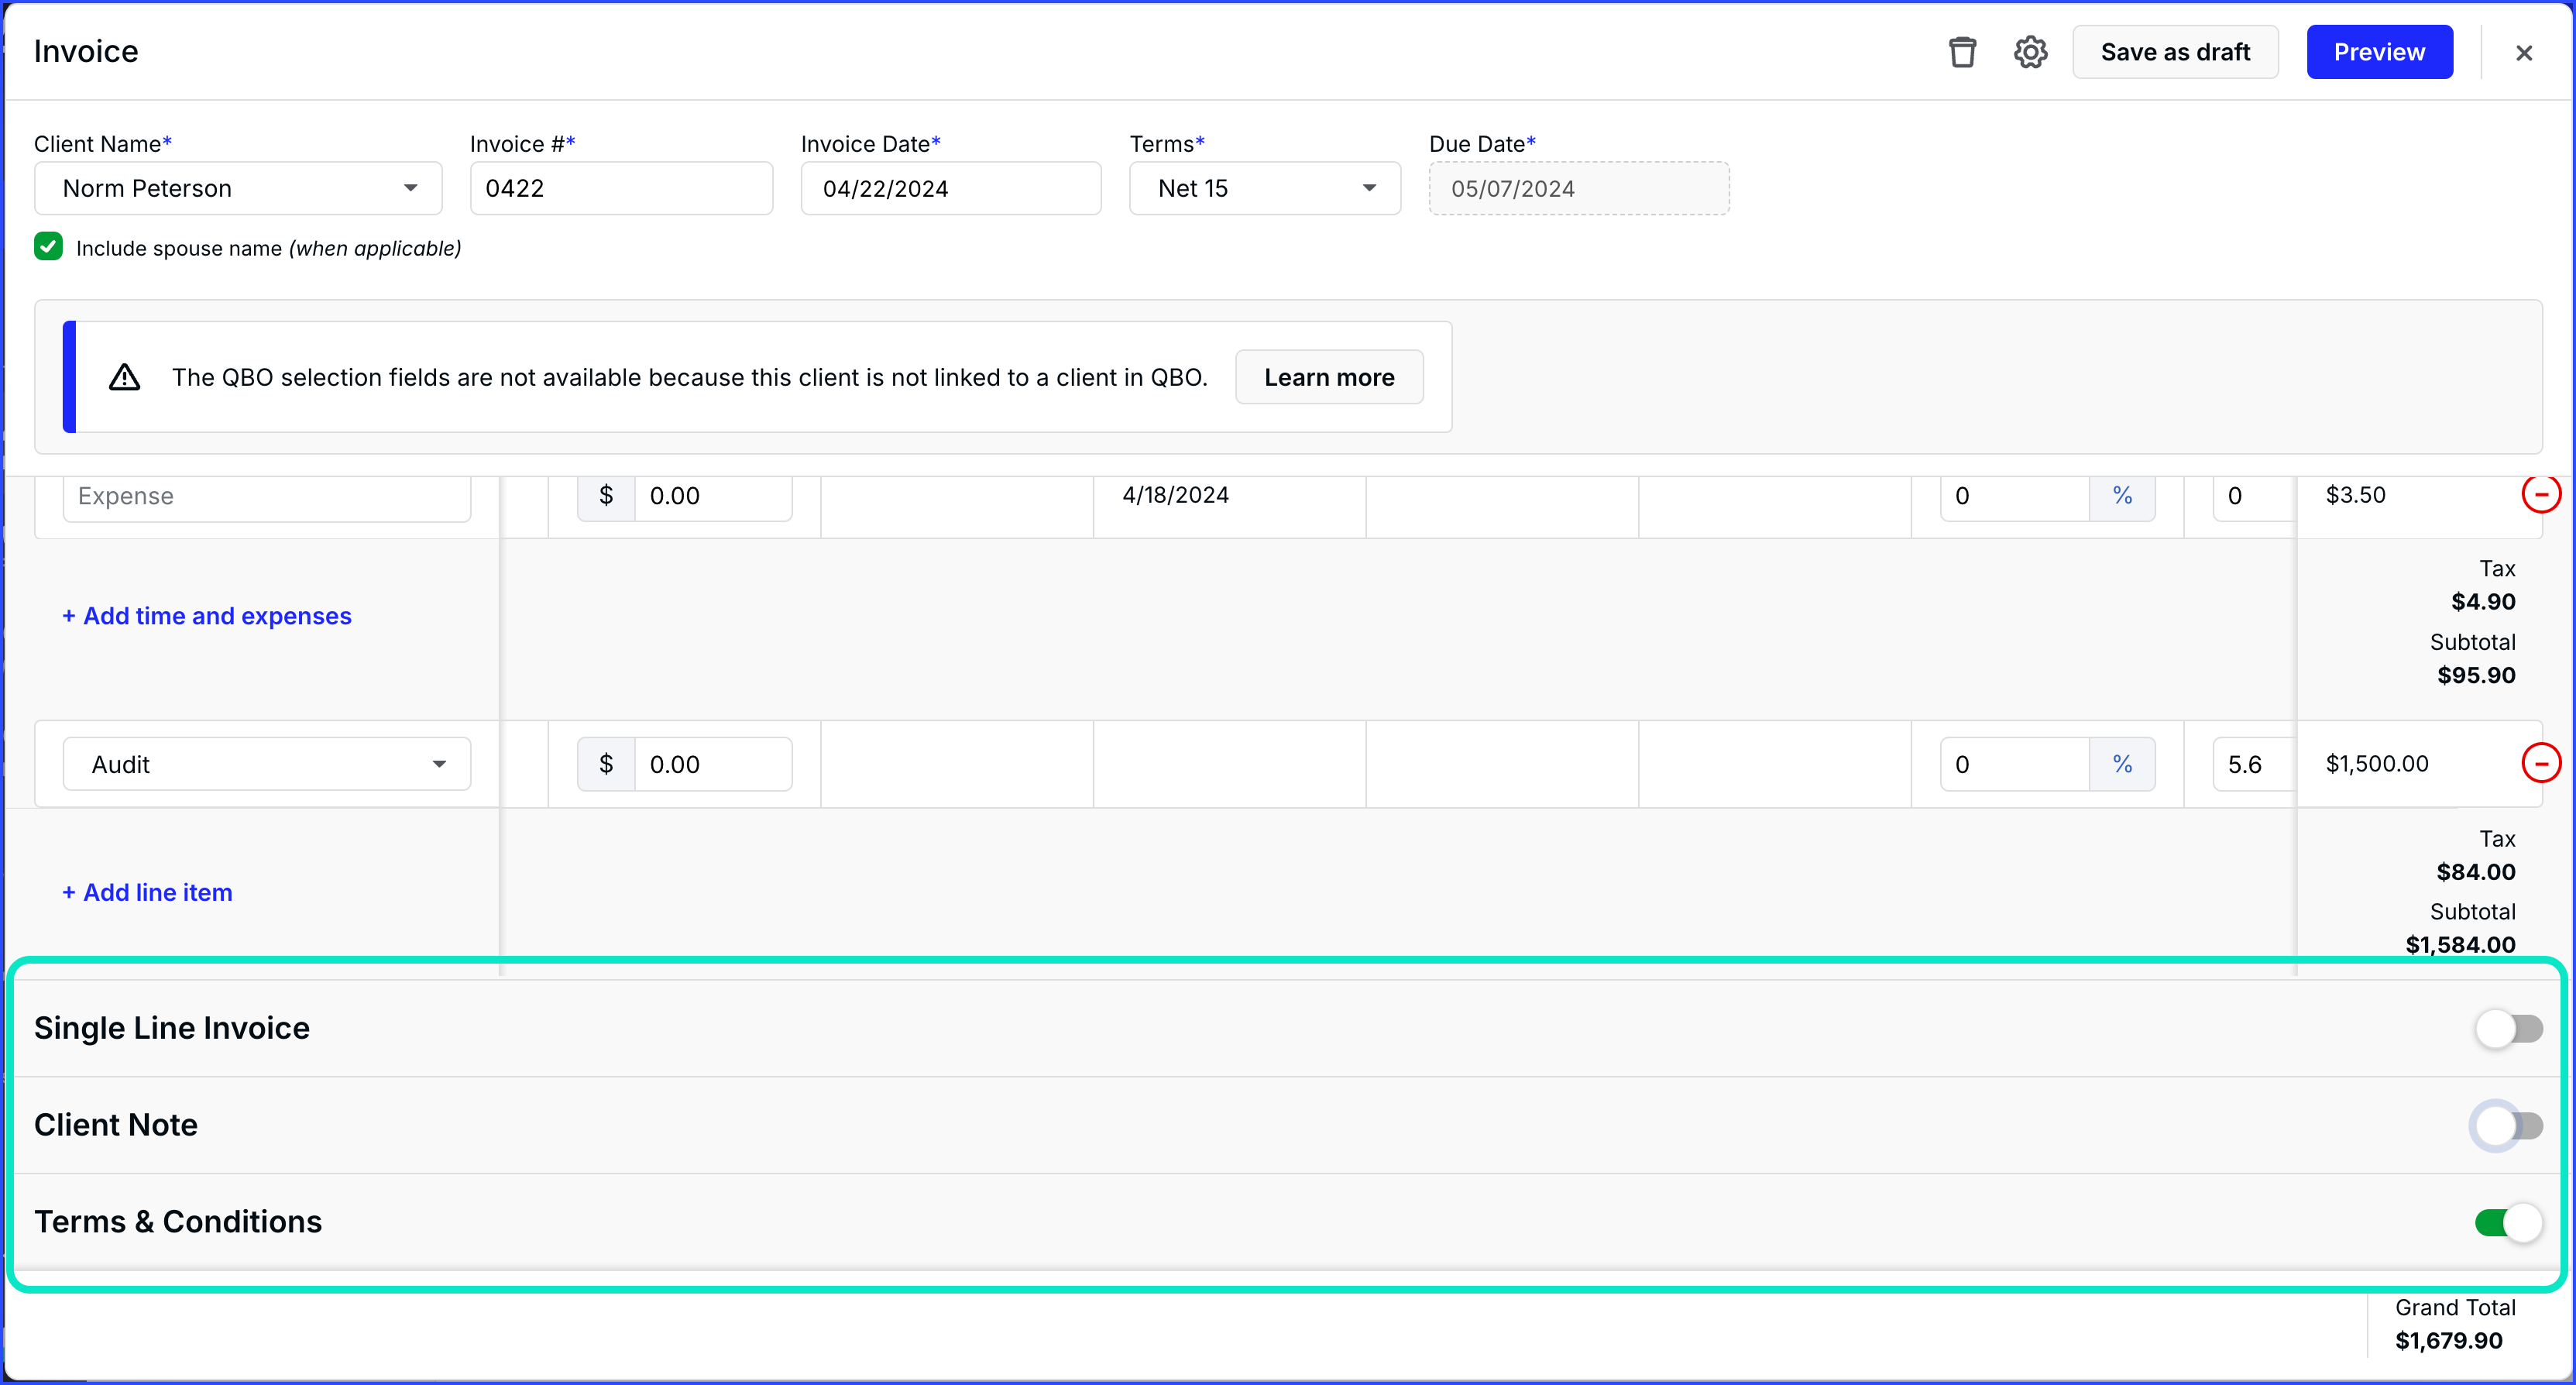Click dollar sign prefix on Audit rate field
This screenshot has height=1385, width=2576.
coord(606,764)
